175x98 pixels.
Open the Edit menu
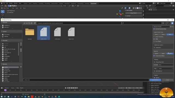click(7, 3)
